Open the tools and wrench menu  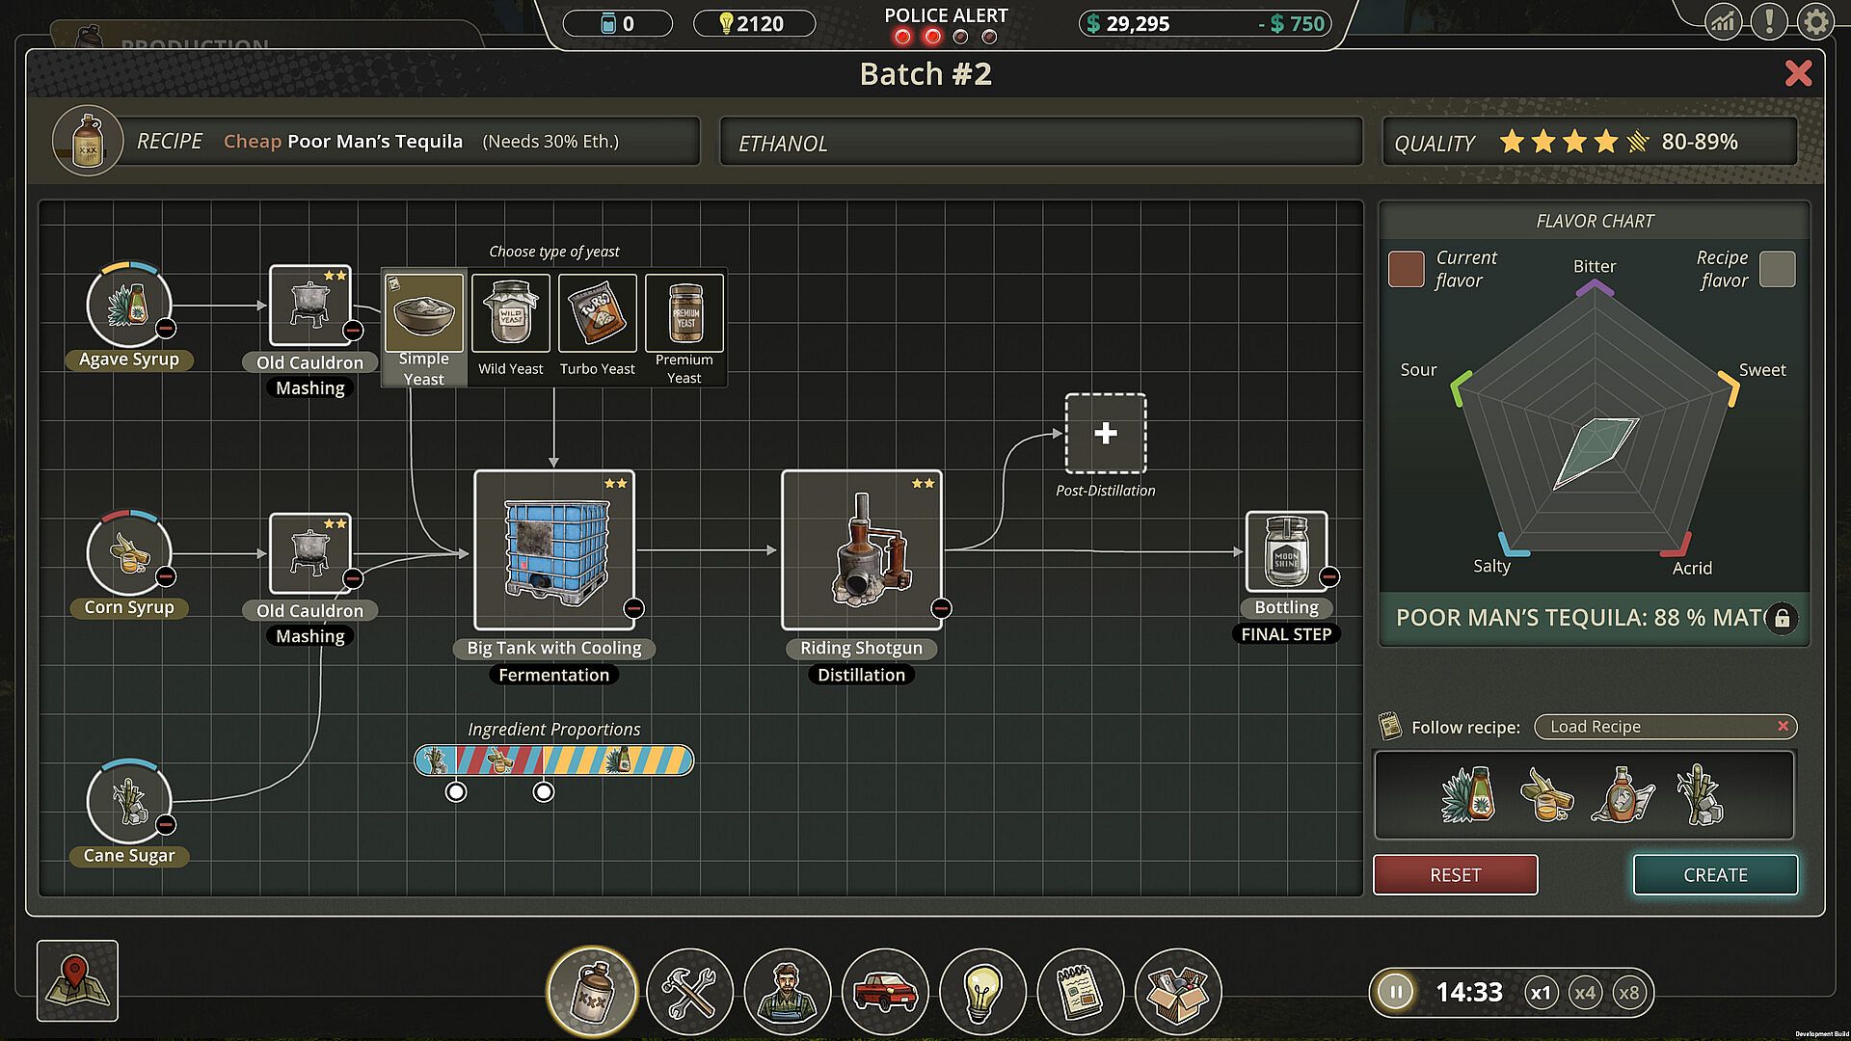click(689, 992)
